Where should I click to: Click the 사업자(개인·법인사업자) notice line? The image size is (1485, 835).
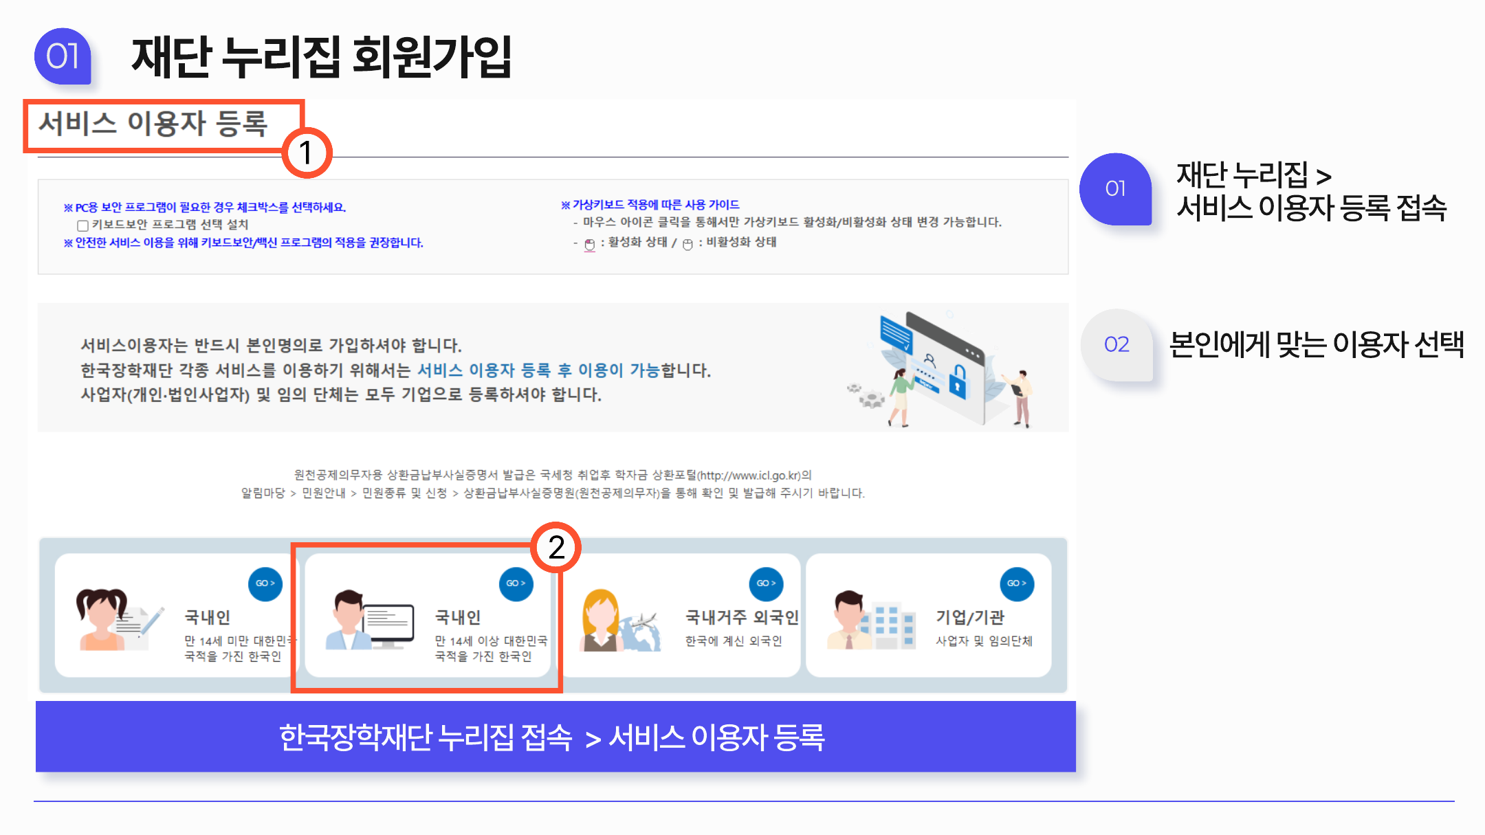coord(341,395)
